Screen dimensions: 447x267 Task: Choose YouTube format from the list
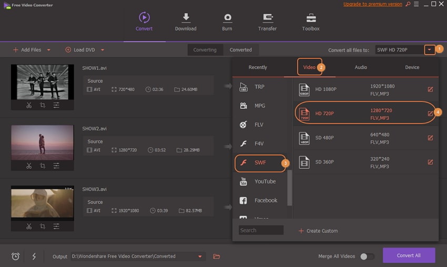(260, 181)
